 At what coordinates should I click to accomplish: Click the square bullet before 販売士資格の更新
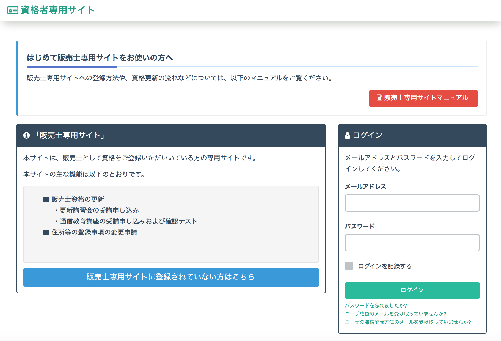(x=46, y=199)
